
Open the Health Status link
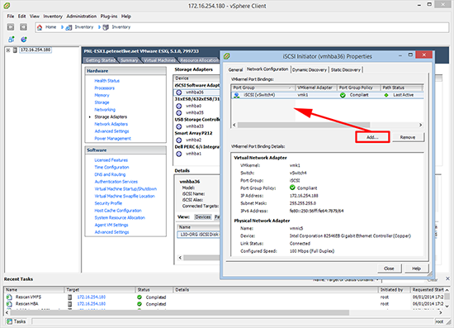tap(106, 81)
